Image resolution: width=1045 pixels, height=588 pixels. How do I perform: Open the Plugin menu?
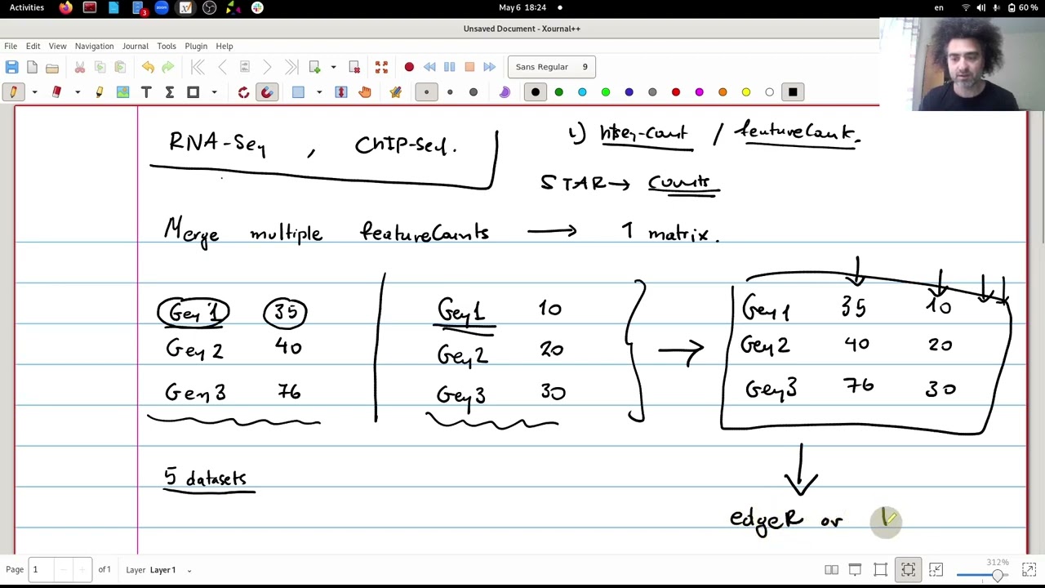(196, 47)
